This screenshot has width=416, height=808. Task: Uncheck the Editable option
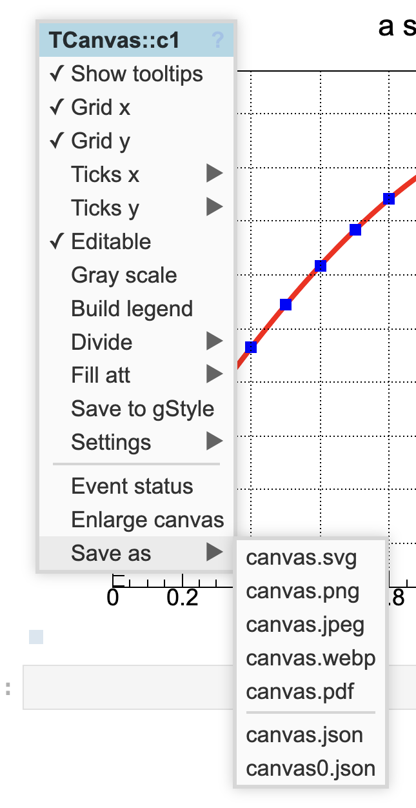click(110, 242)
